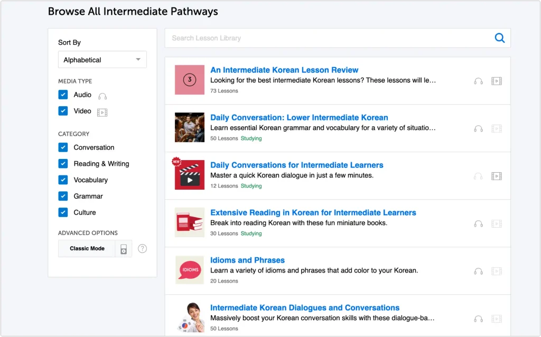Click the red clapperboard thumbnail
The height and width of the screenshot is (337, 541).
coord(190,175)
